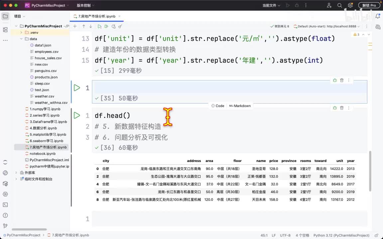This screenshot has height=239, width=383.
Task: Delete the df.head() cell
Action: pyautogui.click(x=342, y=108)
